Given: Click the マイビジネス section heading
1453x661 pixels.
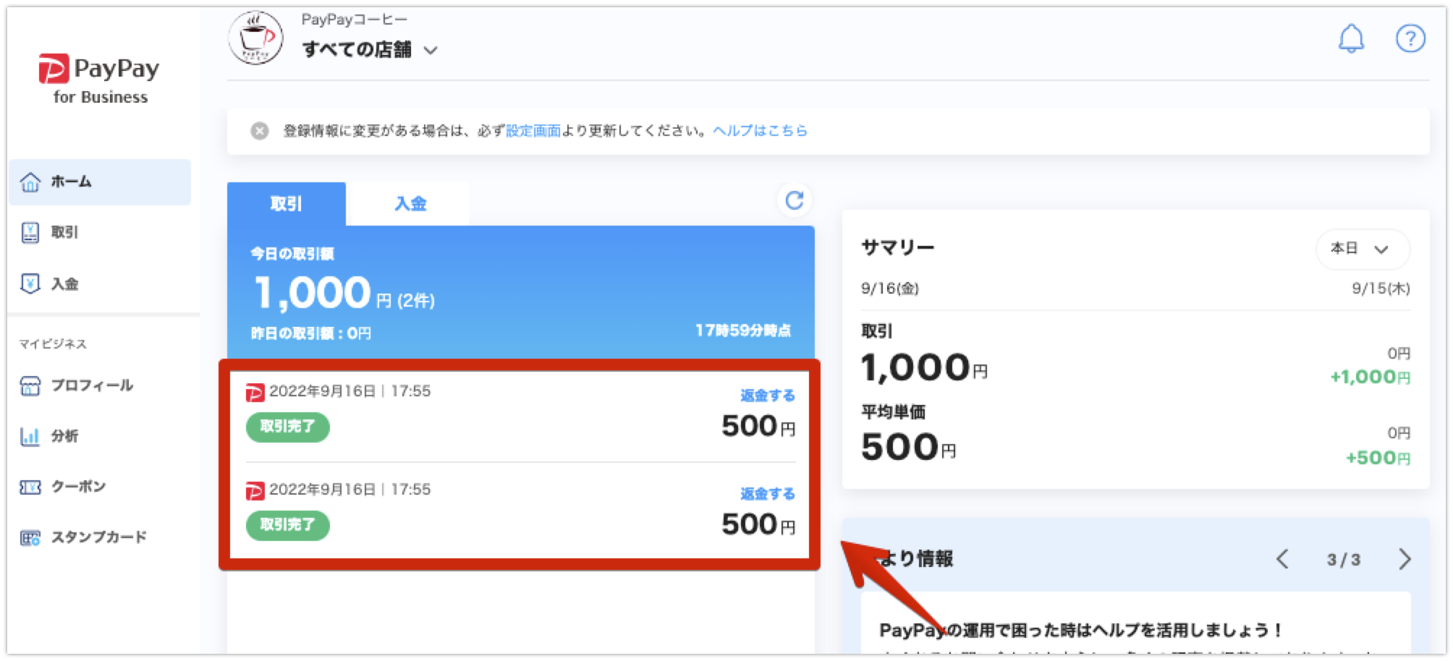Looking at the screenshot, I should click(x=53, y=344).
